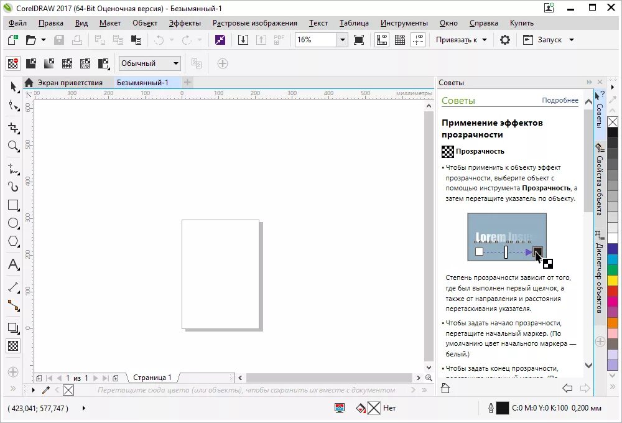Choose No transparency on property bar
Viewport: 622px width, 423px height.
tap(12, 63)
